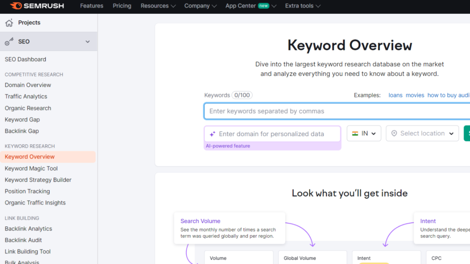Screen dimensions: 470x264
Task: Open Organic Traffic Insights
Action: (35, 203)
